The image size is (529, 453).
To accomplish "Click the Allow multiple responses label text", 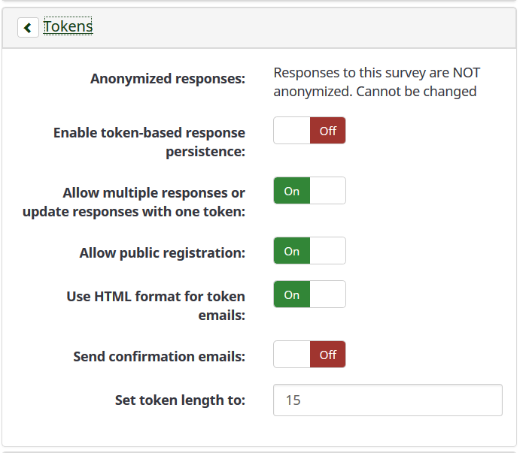I will [x=134, y=202].
